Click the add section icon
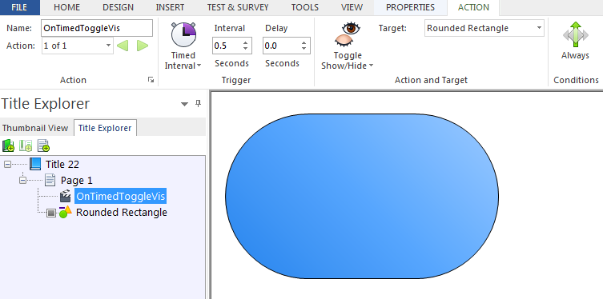Image resolution: width=603 pixels, height=299 pixels. [x=26, y=146]
